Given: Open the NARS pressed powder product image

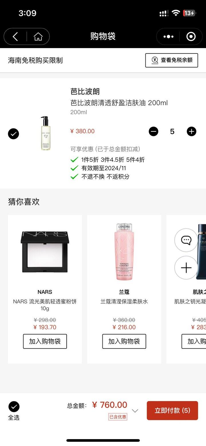Looking at the screenshot, I should click(x=45, y=252).
